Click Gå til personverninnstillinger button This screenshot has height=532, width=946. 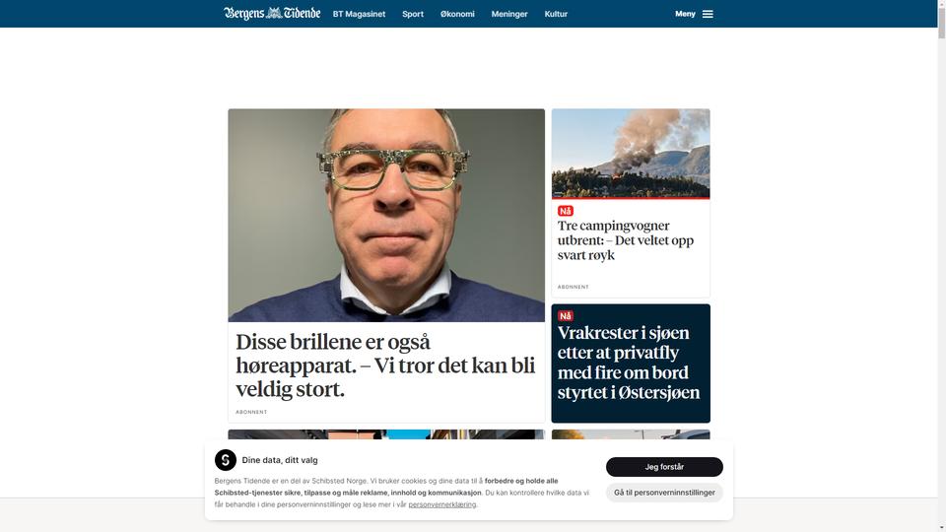(664, 493)
